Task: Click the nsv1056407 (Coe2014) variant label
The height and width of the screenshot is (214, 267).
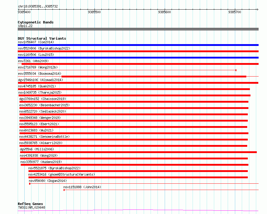Action: [36, 42]
